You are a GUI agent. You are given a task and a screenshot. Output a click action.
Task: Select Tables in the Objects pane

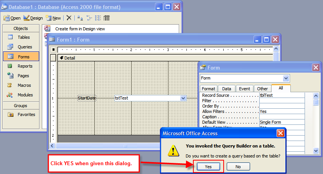click(21, 37)
